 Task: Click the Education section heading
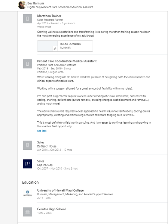click(30, 182)
